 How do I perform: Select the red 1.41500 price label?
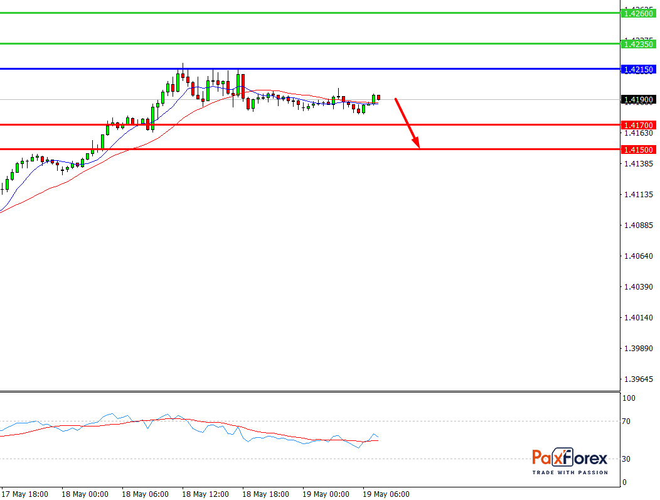(639, 149)
